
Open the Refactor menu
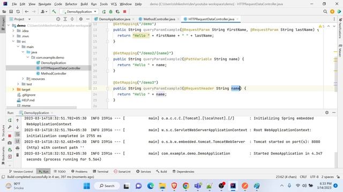[x=71, y=4]
